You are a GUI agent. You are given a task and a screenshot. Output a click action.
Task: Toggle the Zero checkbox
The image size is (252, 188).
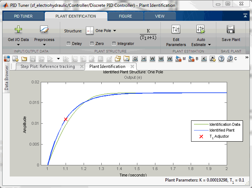tap(92, 44)
